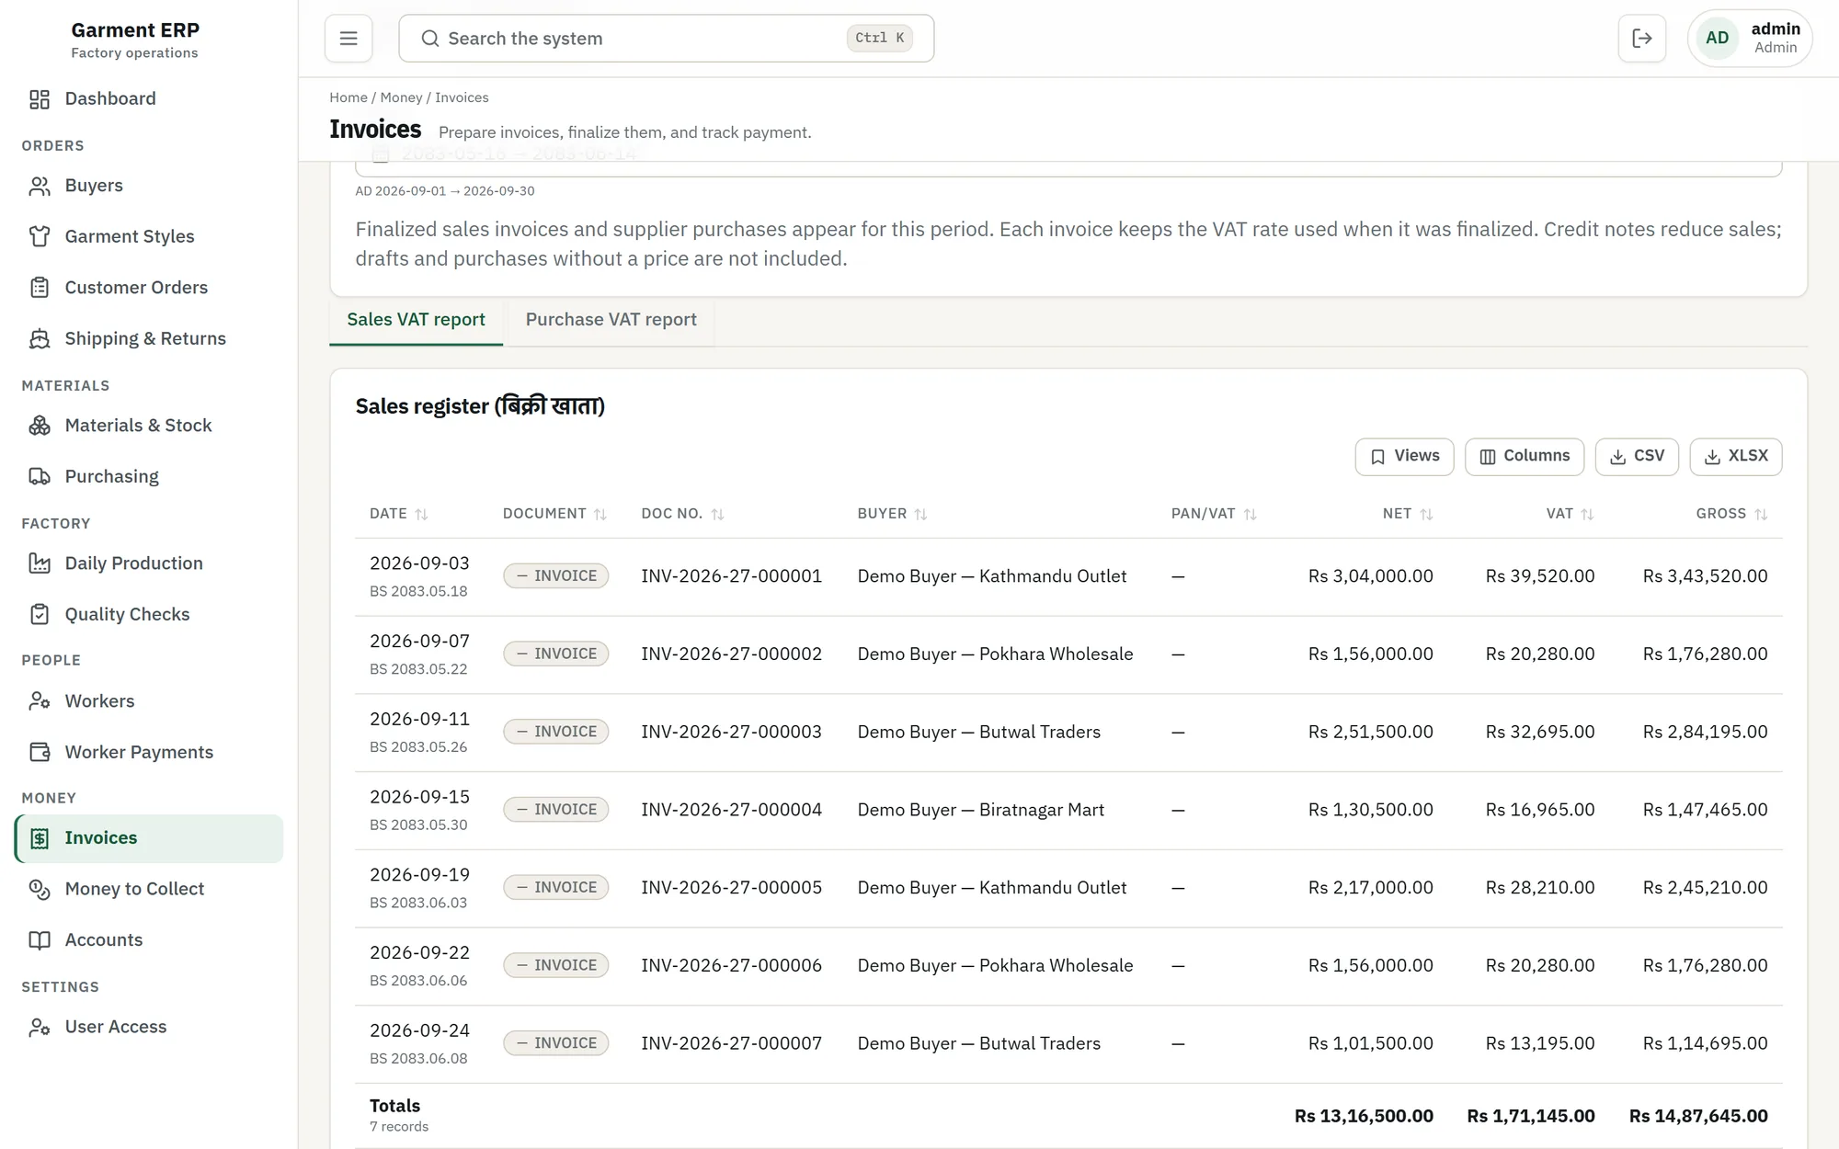Switch to Purchase VAT report tab
This screenshot has width=1839, height=1149.
click(x=611, y=320)
